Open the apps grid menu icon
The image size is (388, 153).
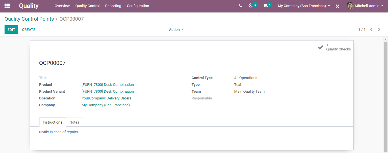point(7,6)
